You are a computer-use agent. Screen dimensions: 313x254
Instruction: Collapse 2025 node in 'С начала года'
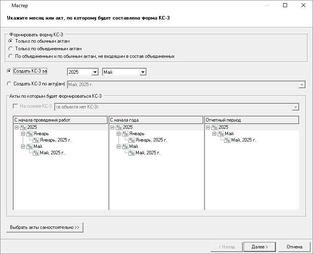[112, 127]
